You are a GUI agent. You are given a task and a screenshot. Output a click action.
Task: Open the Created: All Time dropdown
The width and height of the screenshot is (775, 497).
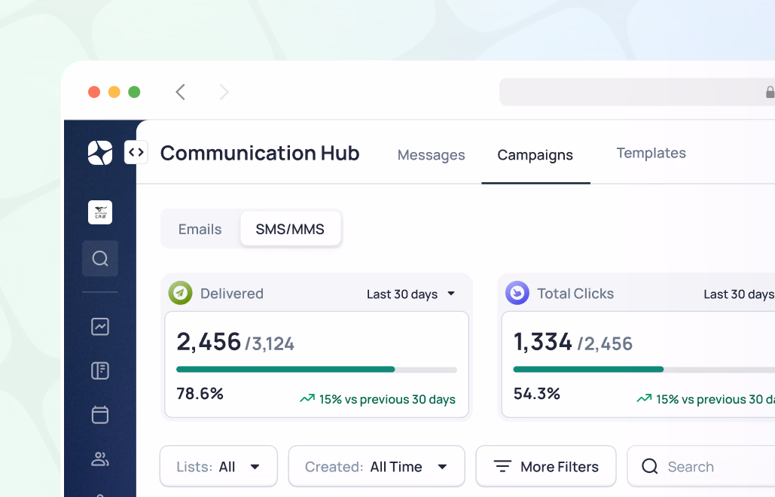pyautogui.click(x=377, y=466)
